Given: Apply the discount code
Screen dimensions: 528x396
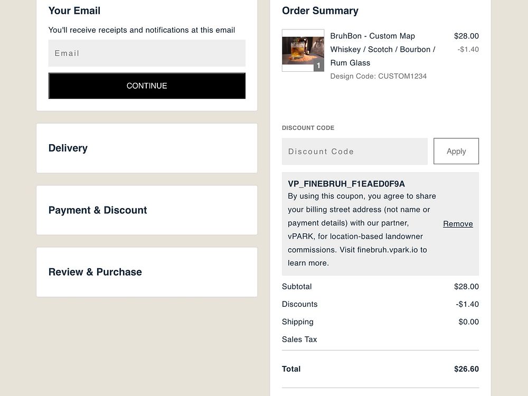Looking at the screenshot, I should coord(456,152).
